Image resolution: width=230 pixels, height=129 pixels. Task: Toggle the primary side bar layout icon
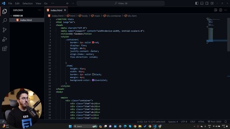click(197, 3)
